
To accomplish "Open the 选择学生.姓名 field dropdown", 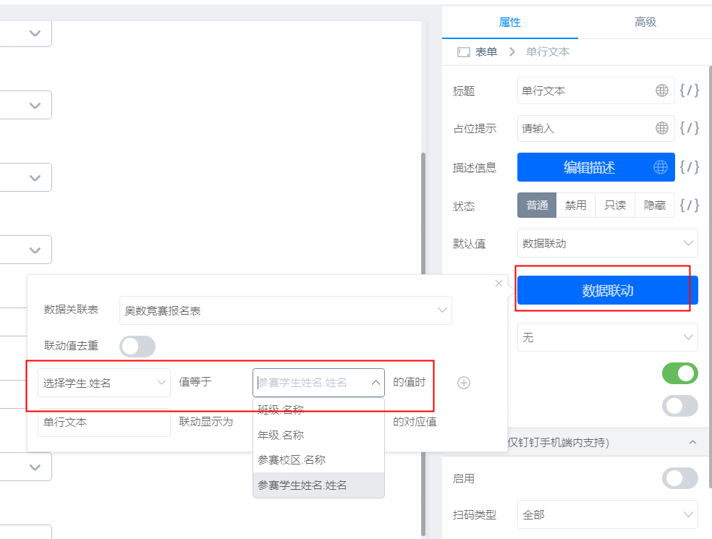I will (104, 383).
